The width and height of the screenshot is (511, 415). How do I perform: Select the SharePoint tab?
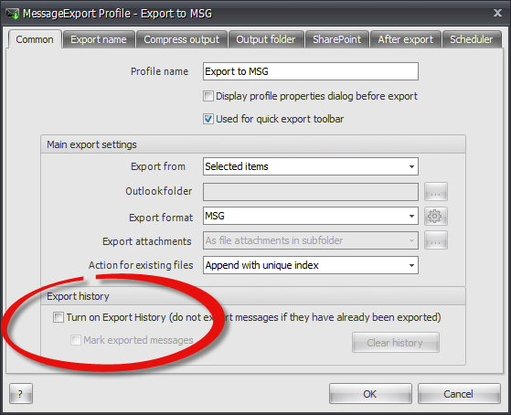[x=337, y=39]
